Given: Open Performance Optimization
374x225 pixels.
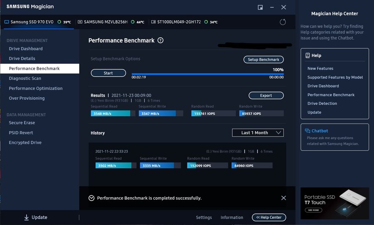Looking at the screenshot, I should pyautogui.click(x=36, y=89).
